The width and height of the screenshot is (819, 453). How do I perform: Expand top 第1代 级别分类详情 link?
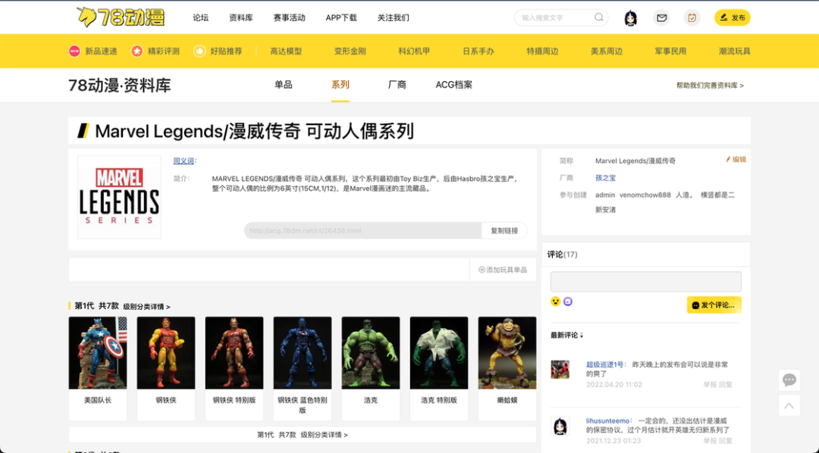click(147, 307)
